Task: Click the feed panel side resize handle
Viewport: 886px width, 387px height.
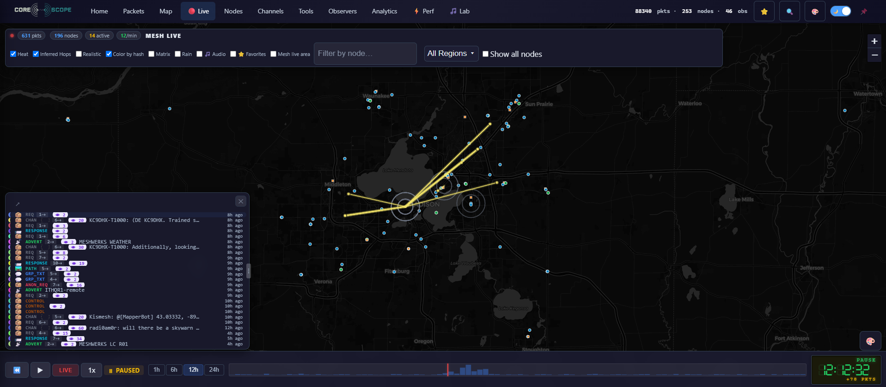Action: pyautogui.click(x=248, y=270)
